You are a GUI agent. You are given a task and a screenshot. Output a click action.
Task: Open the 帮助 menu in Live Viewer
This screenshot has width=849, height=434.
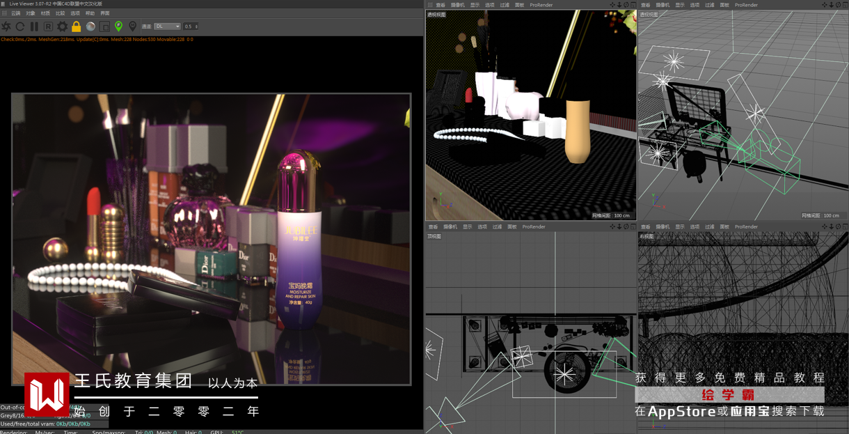coord(90,13)
